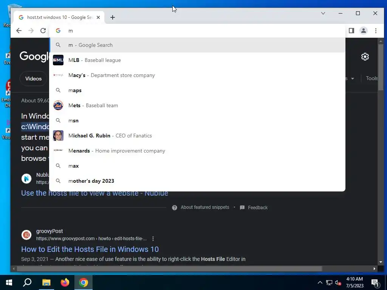Click the groovyPost site favicon
387x290 pixels.
pos(26,235)
